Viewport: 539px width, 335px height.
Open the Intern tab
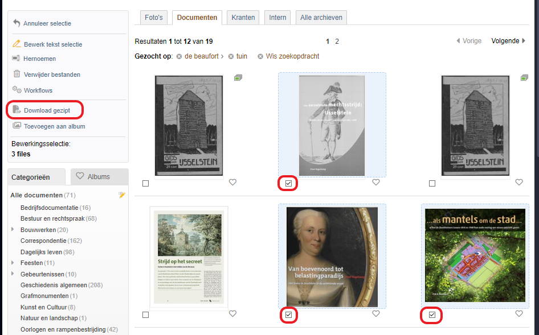[277, 18]
